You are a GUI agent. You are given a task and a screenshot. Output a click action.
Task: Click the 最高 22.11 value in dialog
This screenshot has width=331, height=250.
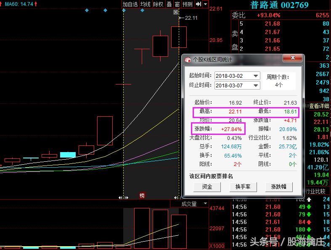(x=235, y=112)
